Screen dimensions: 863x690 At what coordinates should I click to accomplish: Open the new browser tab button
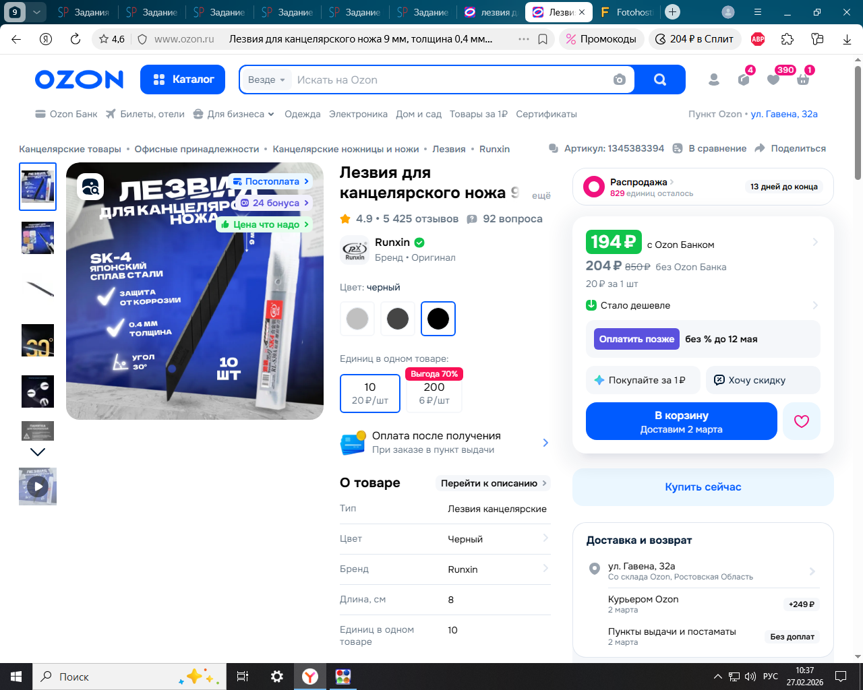click(672, 12)
